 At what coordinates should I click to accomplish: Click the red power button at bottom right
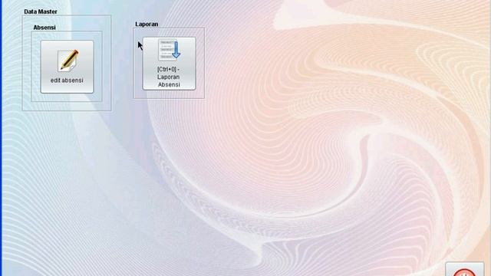point(464,269)
